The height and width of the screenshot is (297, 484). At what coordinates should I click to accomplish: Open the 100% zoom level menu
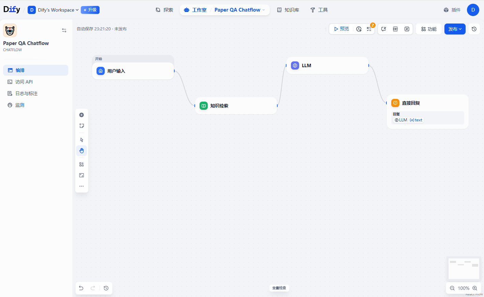coord(464,288)
